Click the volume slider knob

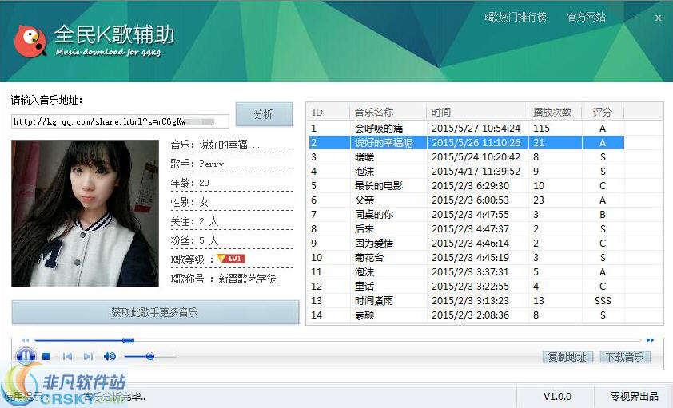pyautogui.click(x=150, y=356)
